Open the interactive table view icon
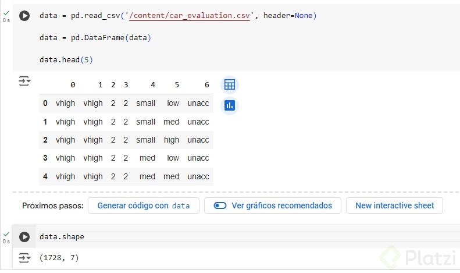 pos(230,85)
